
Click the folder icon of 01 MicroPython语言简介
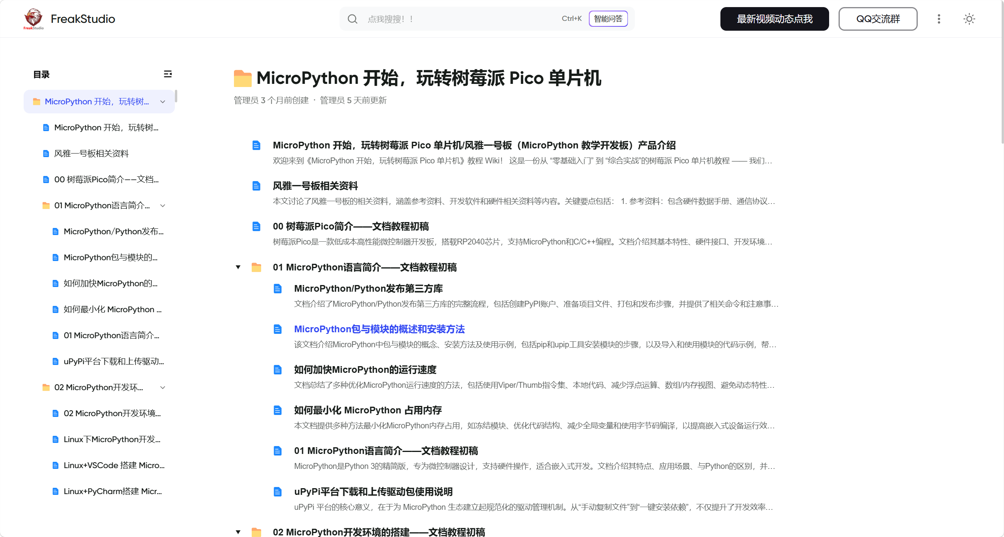click(257, 267)
